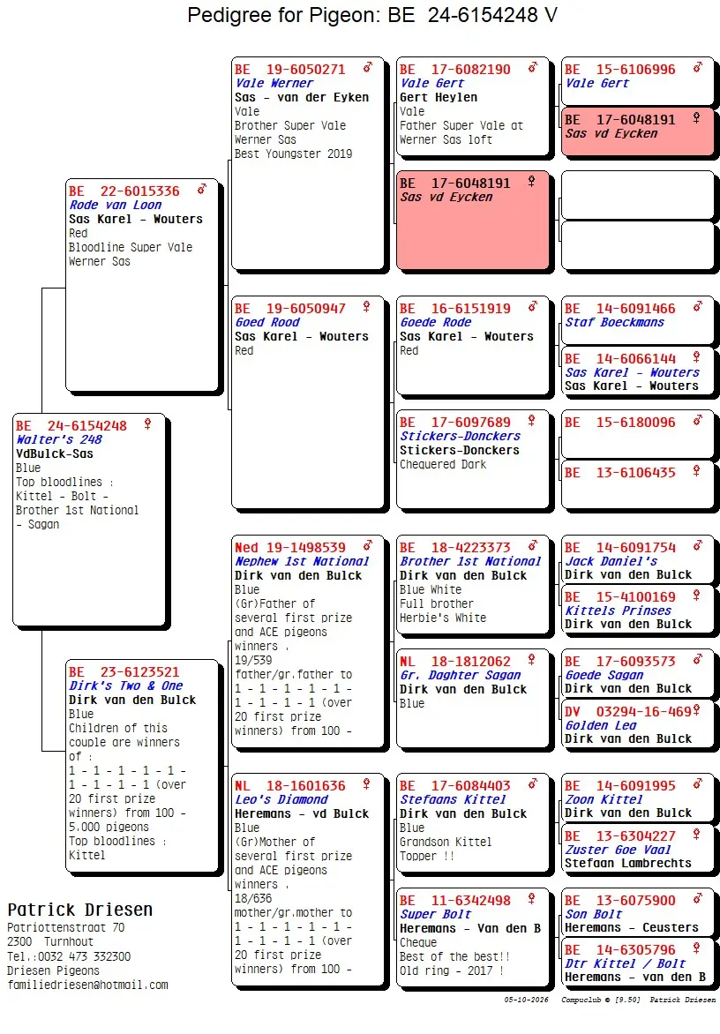Click the email 'familiedriesen@hotmail.com'
This screenshot has height=1034, width=720.
tap(87, 985)
